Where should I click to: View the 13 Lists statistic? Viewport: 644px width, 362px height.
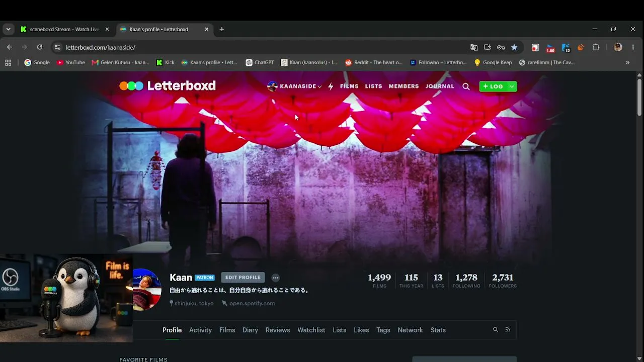(438, 281)
